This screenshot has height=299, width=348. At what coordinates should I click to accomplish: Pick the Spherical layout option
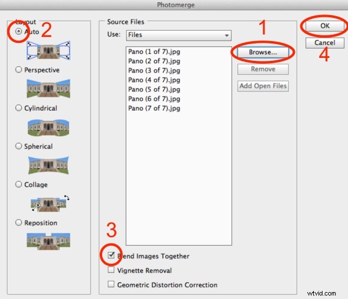[x=19, y=146]
